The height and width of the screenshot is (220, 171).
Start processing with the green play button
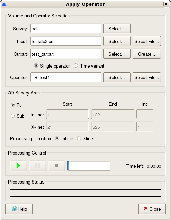18,166
